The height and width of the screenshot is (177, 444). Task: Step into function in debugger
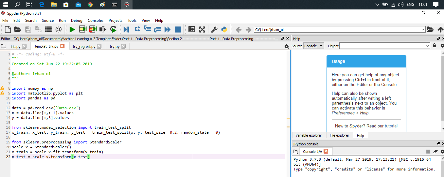pyautogui.click(x=147, y=29)
